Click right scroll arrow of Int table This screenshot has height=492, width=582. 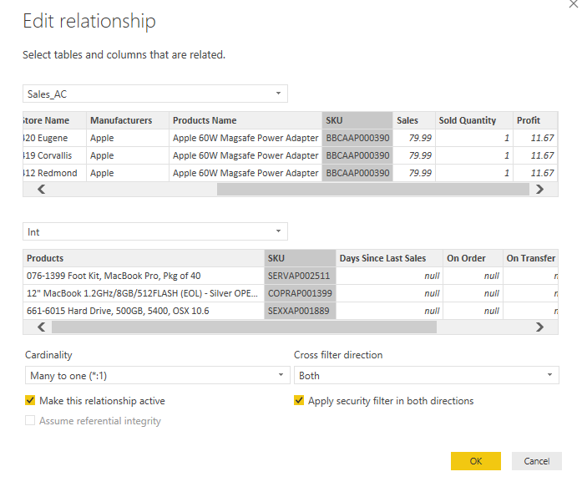point(540,327)
